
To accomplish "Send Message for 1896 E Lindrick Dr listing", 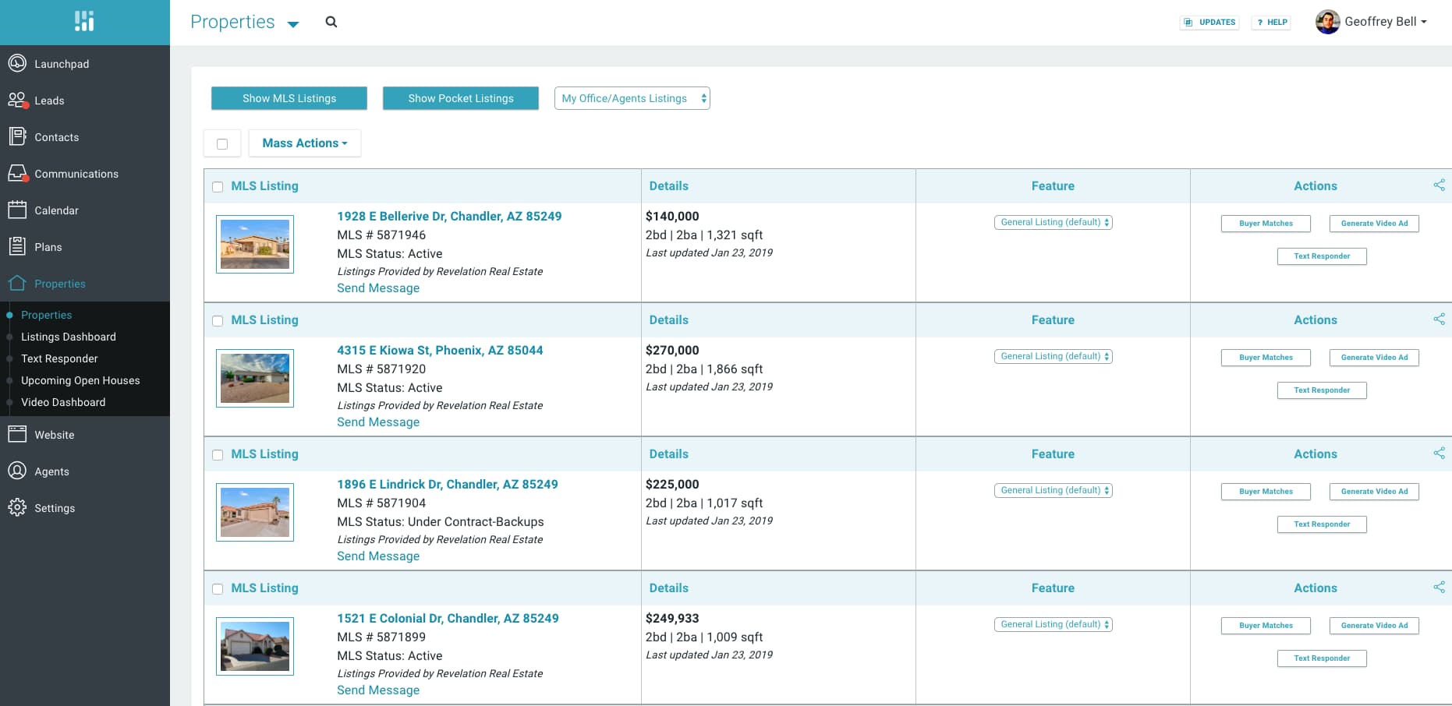I will (x=378, y=556).
